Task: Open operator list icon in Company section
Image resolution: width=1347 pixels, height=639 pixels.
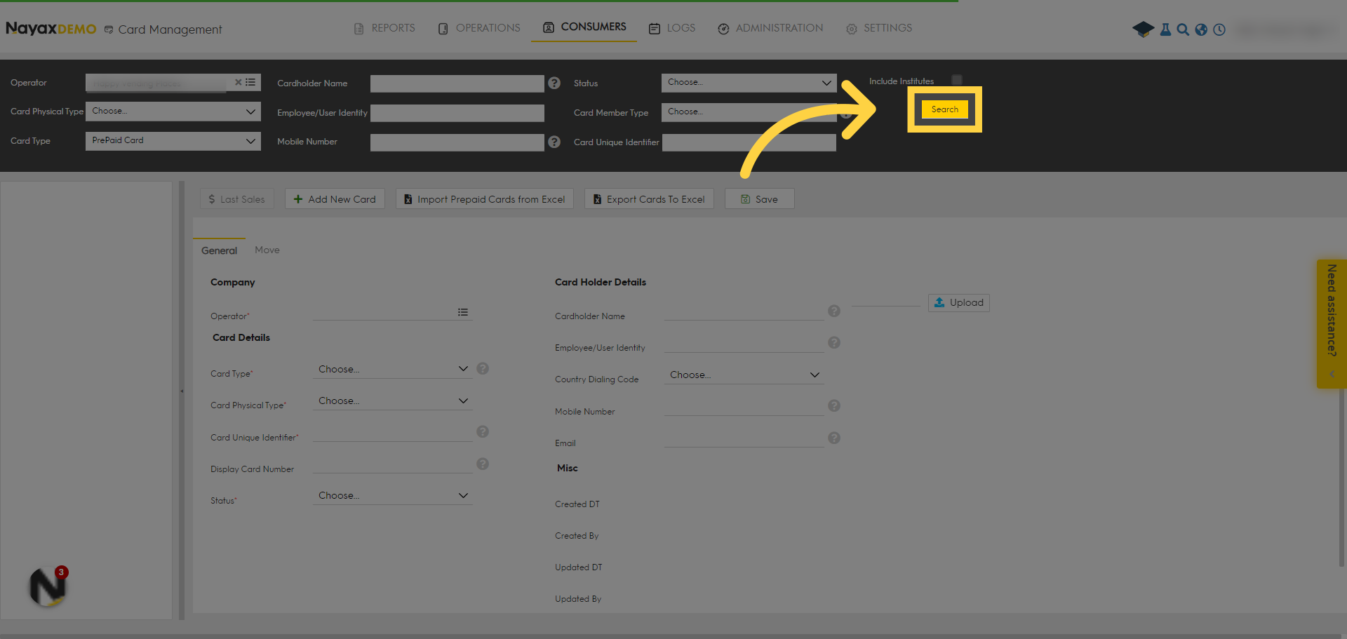Action: tap(463, 312)
